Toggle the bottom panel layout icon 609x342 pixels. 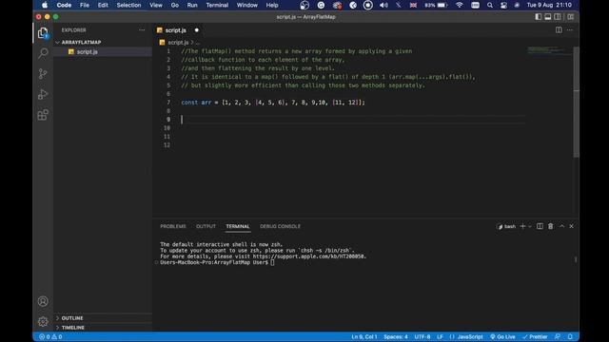pyautogui.click(x=548, y=17)
